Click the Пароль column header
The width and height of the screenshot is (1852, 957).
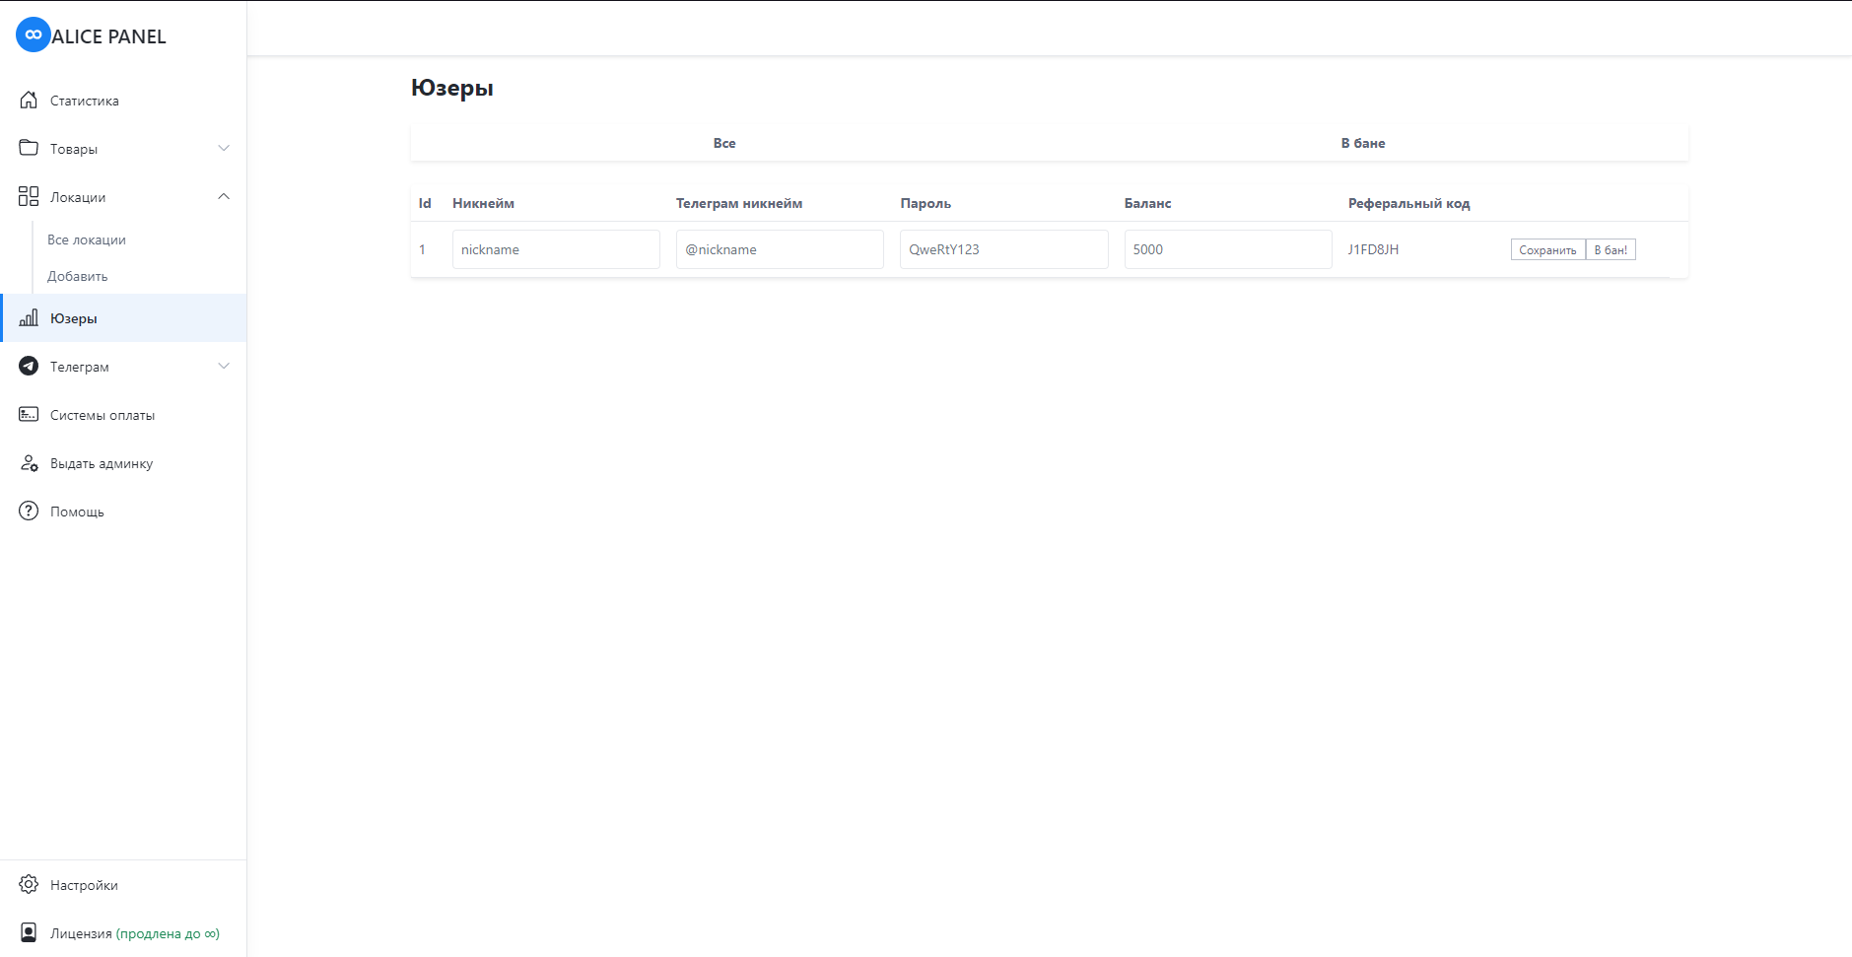[x=926, y=203]
